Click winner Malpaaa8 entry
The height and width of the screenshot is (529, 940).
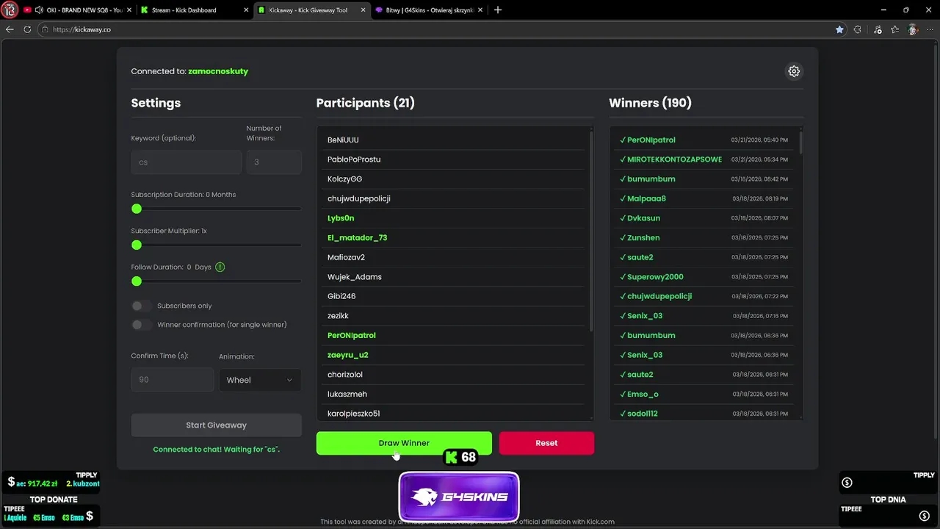[x=704, y=198]
